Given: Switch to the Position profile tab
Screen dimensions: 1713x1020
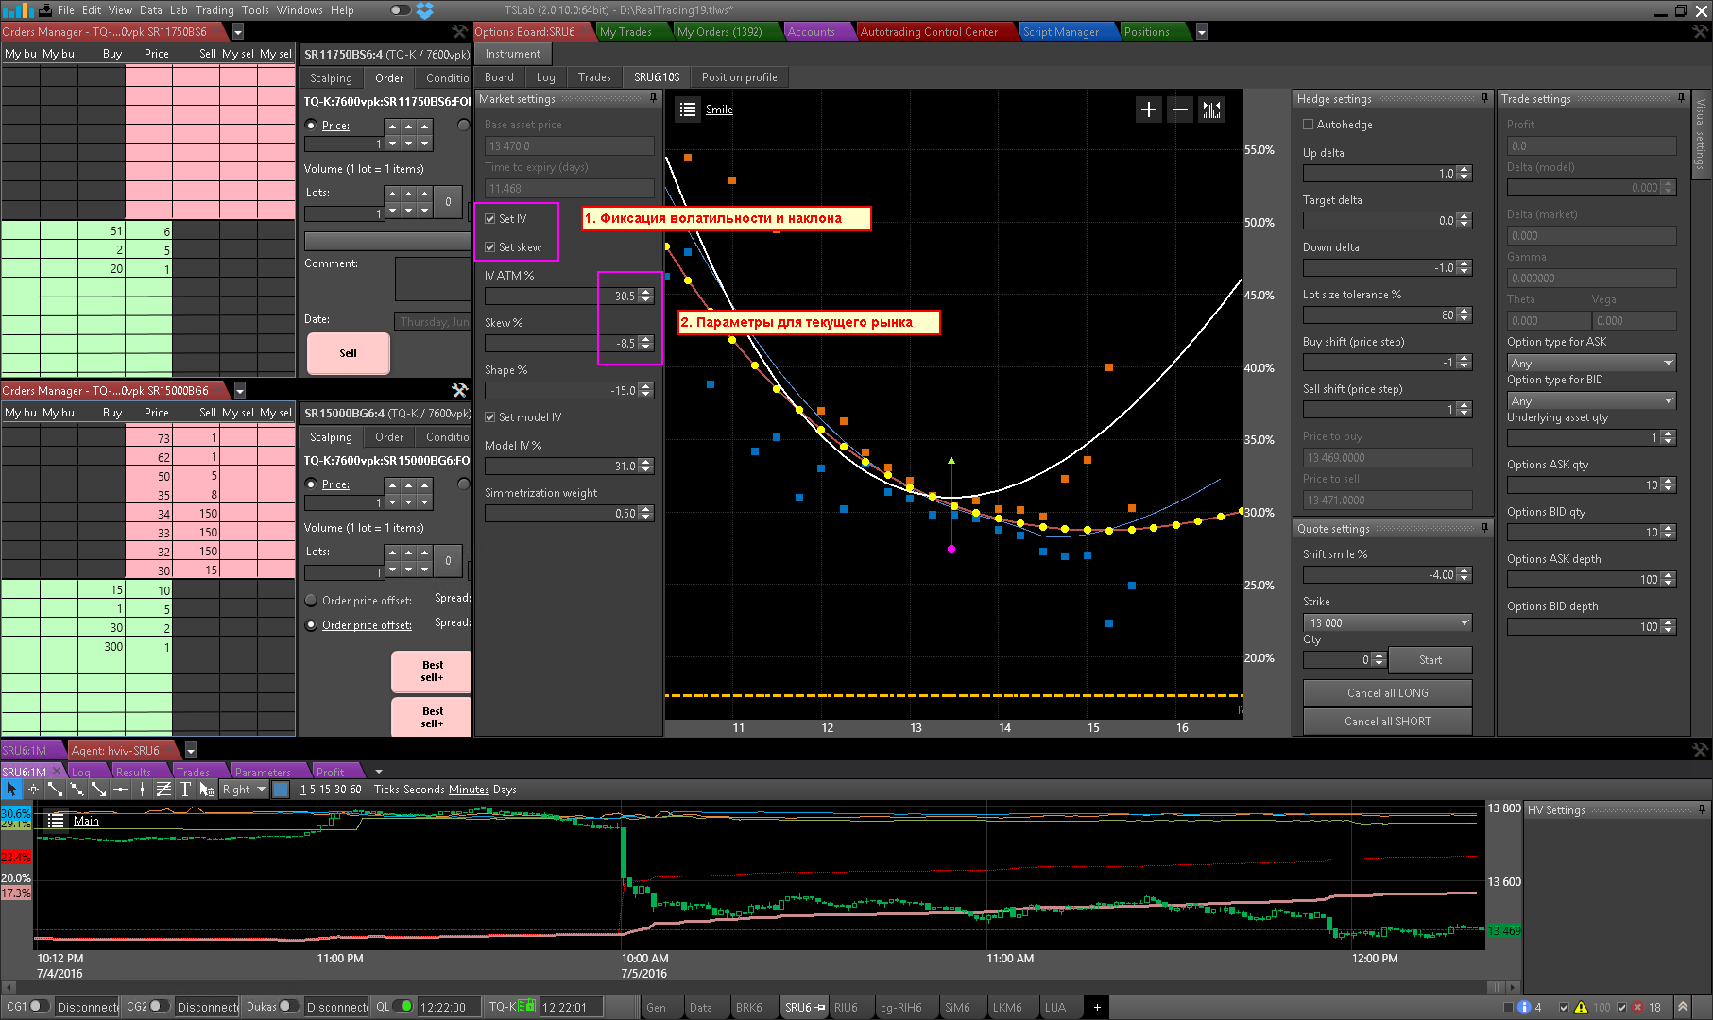Looking at the screenshot, I should click(x=739, y=77).
